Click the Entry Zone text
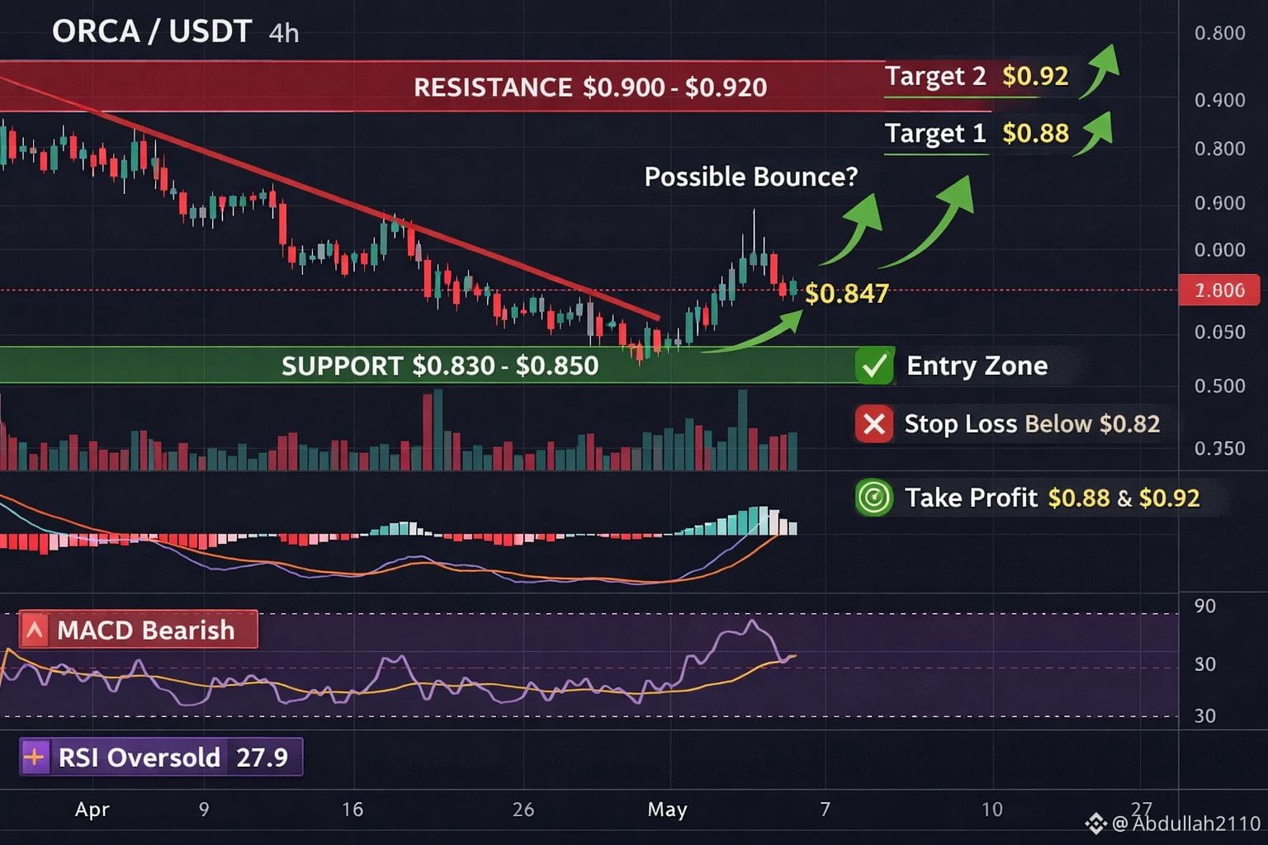This screenshot has width=1268, height=845. pyautogui.click(x=977, y=366)
